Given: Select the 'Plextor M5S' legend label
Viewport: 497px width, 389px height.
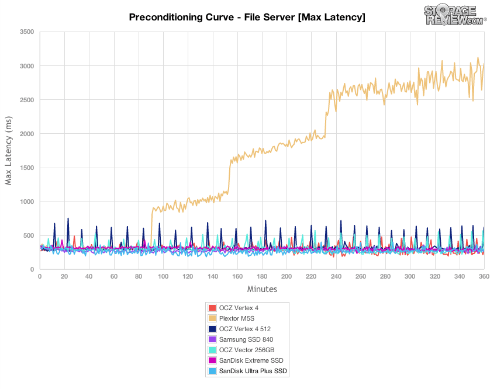Looking at the screenshot, I should (237, 318).
